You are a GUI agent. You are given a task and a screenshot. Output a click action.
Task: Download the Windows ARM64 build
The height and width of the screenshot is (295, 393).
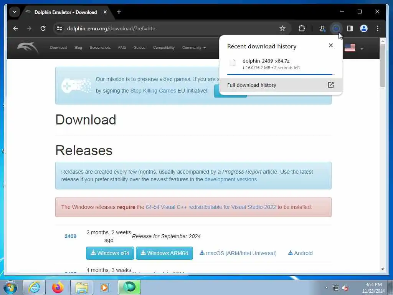click(164, 253)
